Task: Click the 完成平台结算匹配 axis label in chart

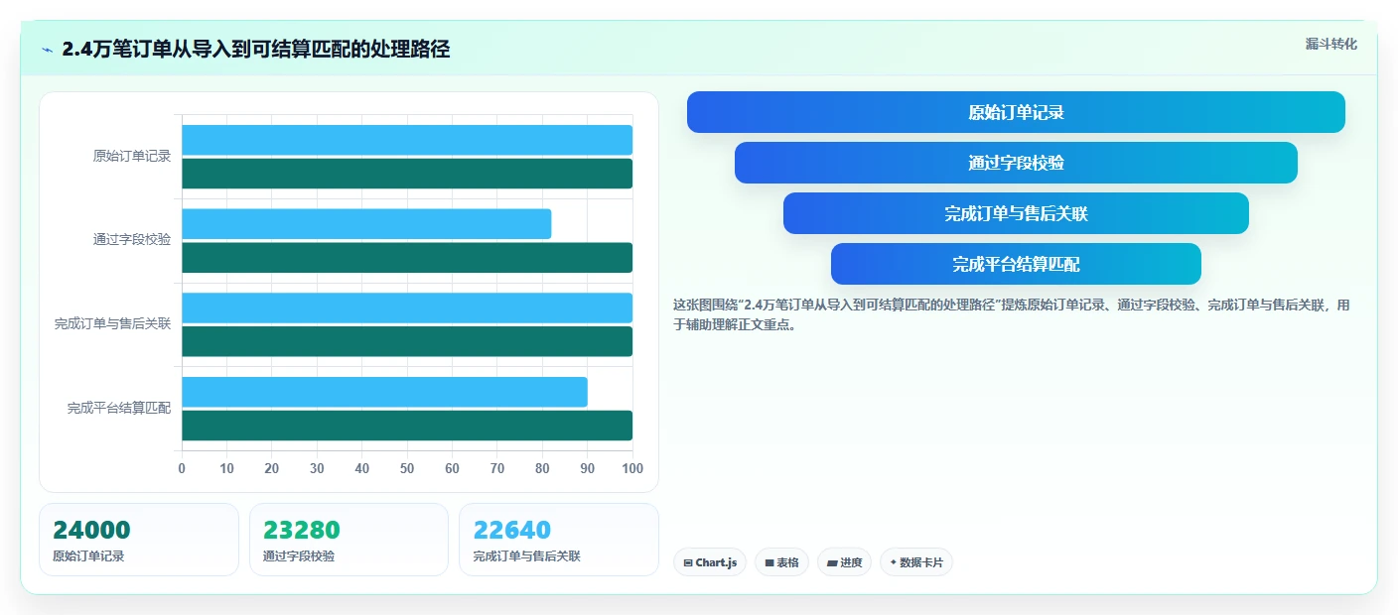Action: pos(119,408)
